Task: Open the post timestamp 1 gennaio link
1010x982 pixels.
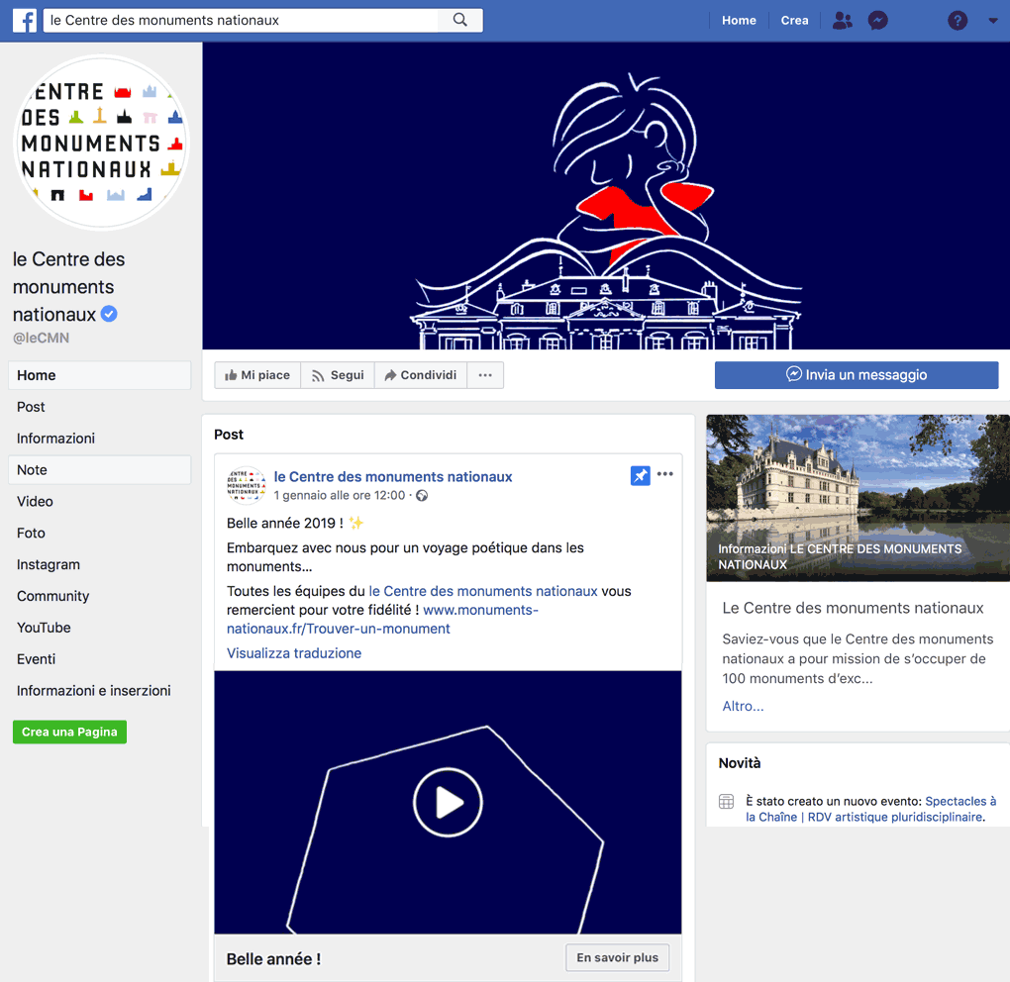Action: (x=340, y=495)
